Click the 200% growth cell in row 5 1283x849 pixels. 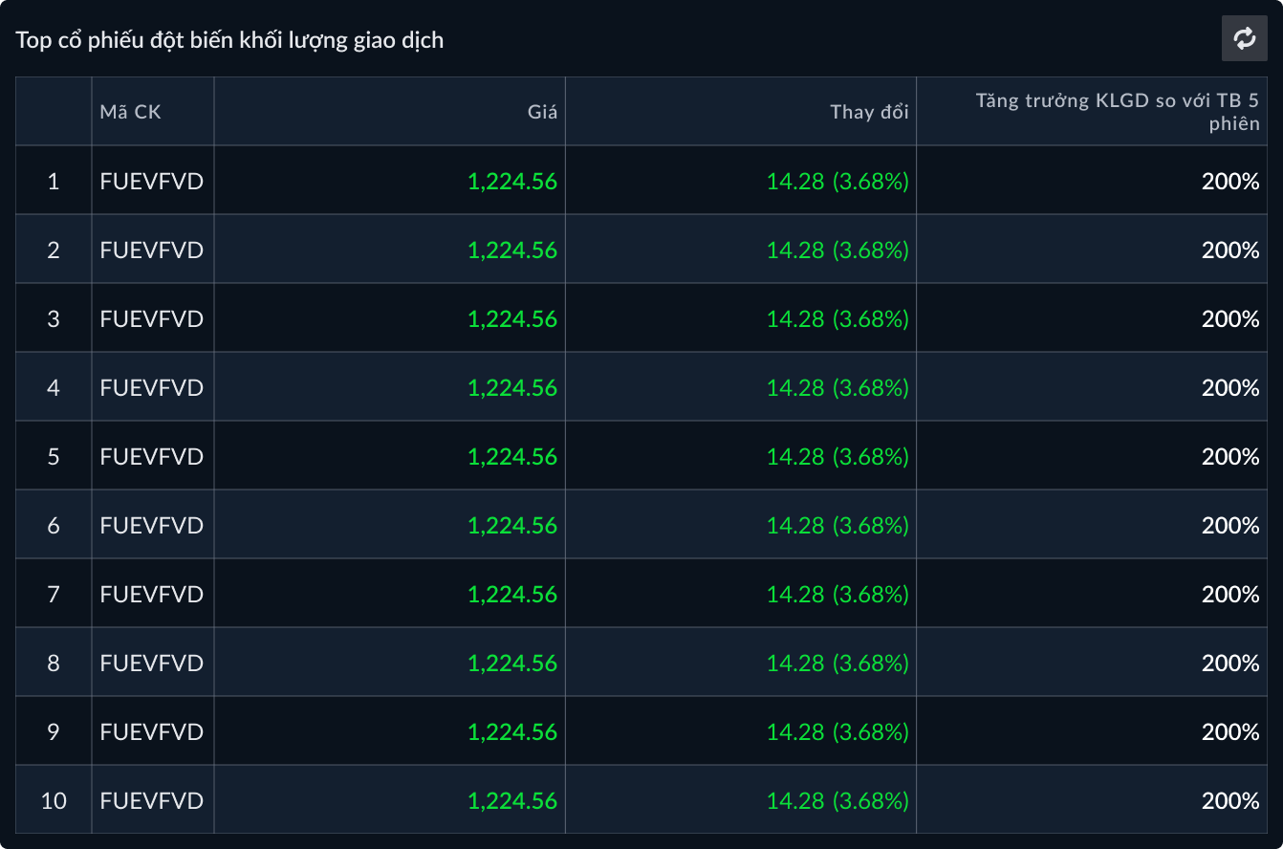1229,456
